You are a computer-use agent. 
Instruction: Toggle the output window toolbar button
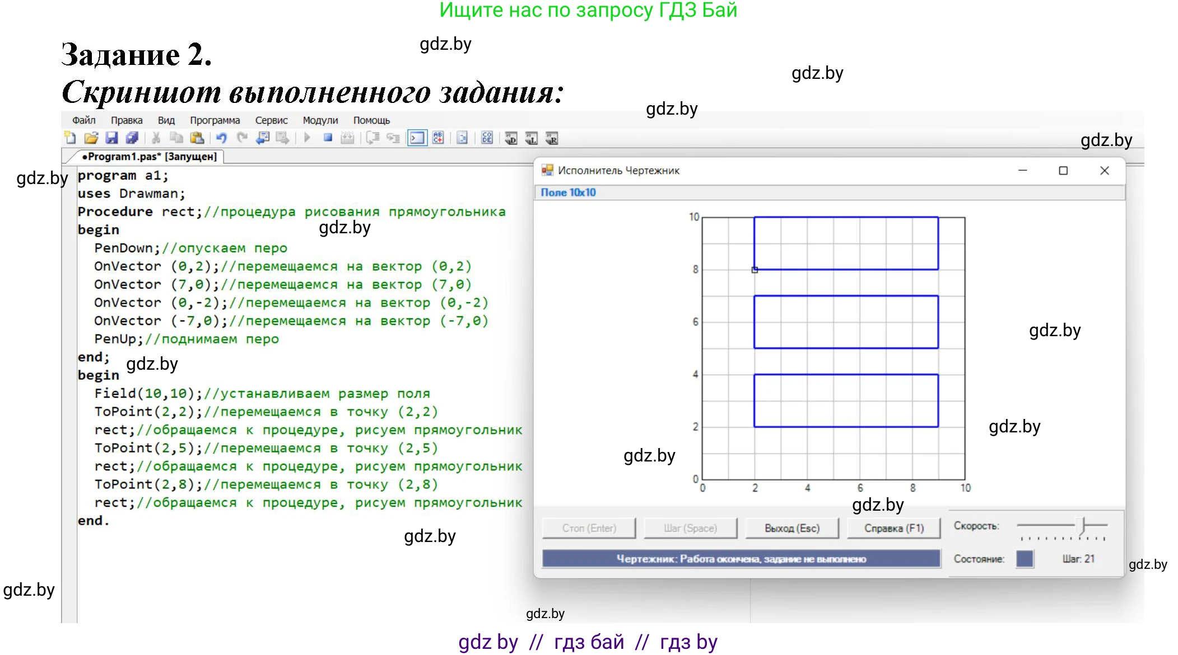(x=417, y=138)
